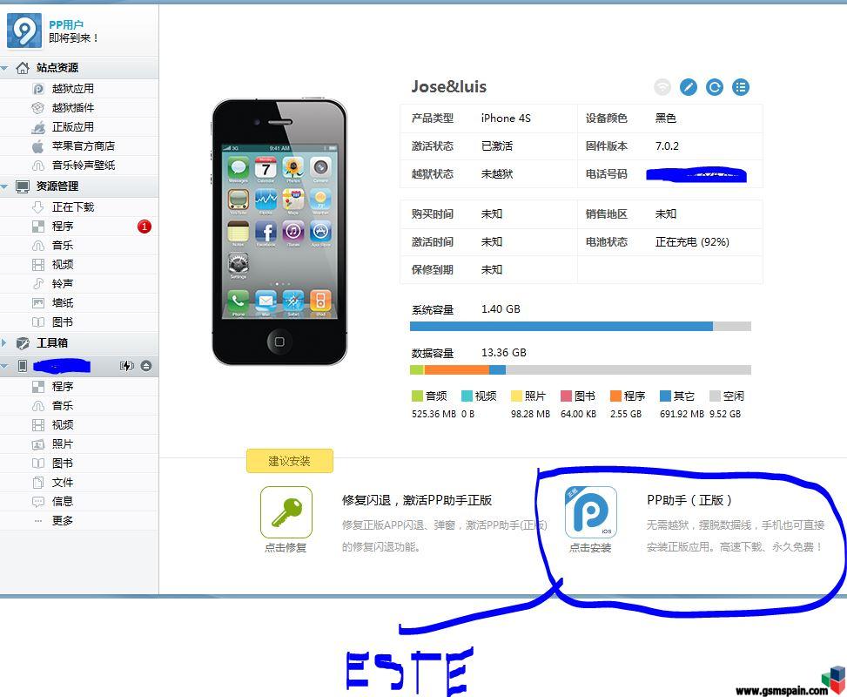Click the toolbox icon beside 工具箱
847x697 pixels.
click(23, 342)
